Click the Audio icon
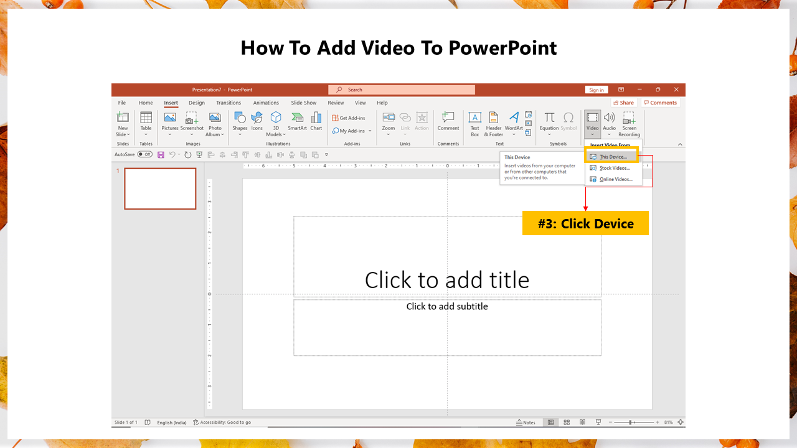The width and height of the screenshot is (797, 448). [x=609, y=117]
